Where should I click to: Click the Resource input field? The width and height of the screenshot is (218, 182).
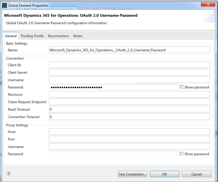click(129, 95)
